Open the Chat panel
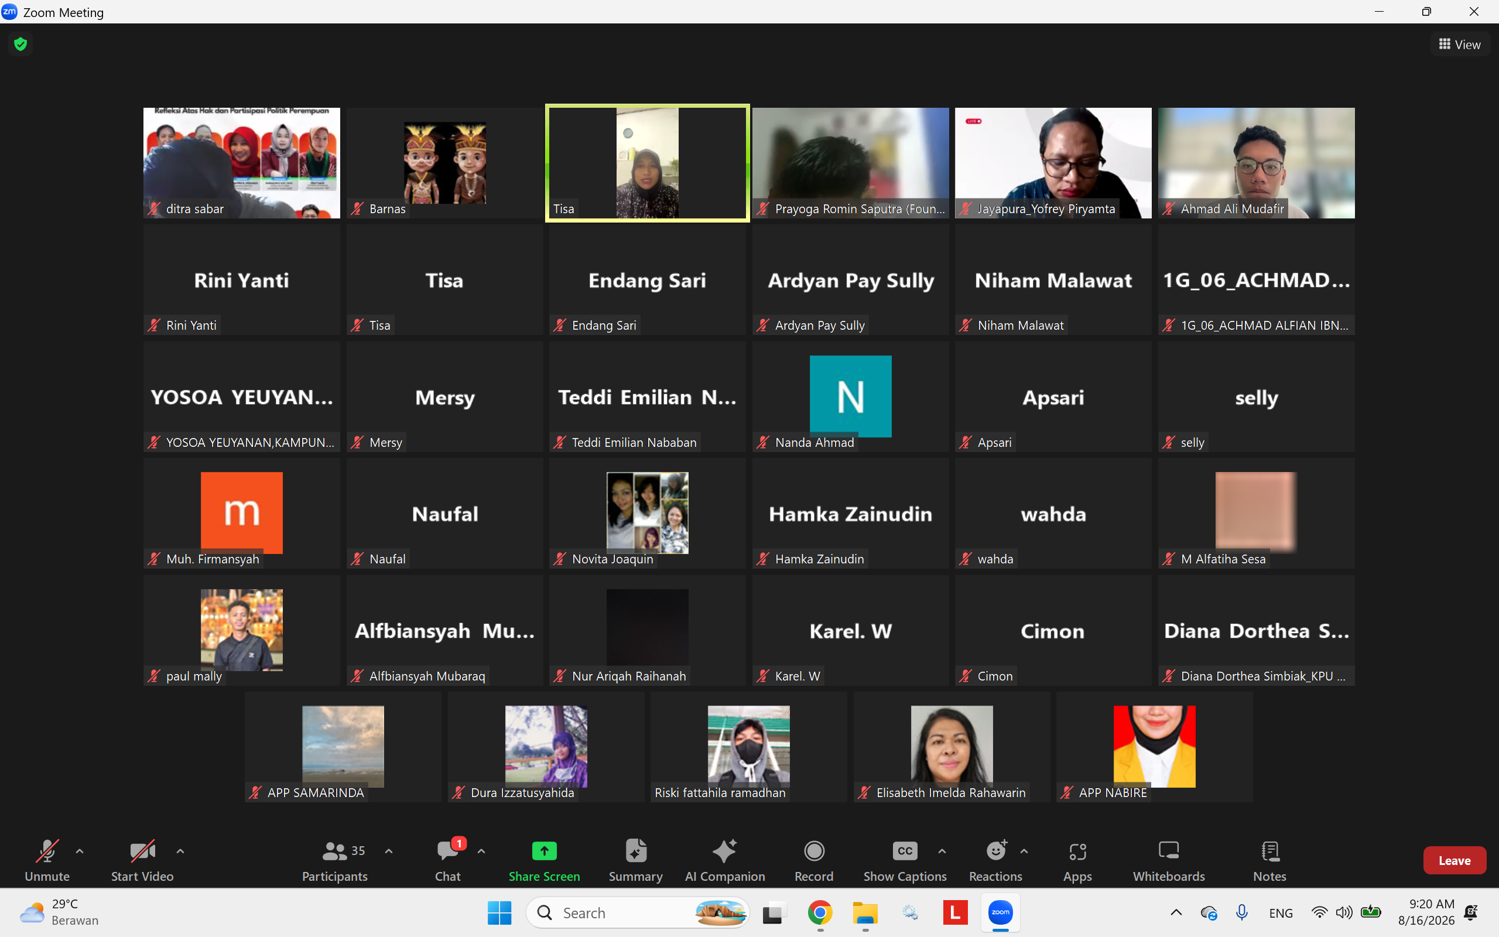This screenshot has width=1499, height=937. pyautogui.click(x=448, y=860)
